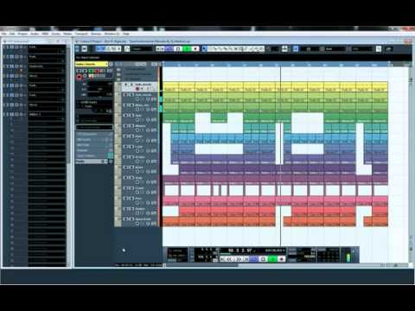This screenshot has width=415, height=311.
Task: Select the Object Selection arrow tool
Action: [205, 49]
